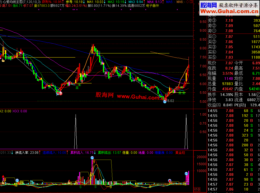Click the 电子器件 sector link
The width and height of the screenshot is (260, 193).
coord(153,6)
